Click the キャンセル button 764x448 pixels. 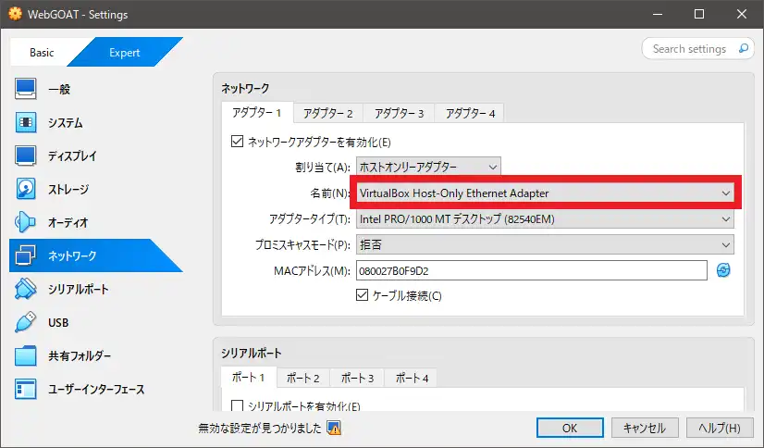pos(645,428)
